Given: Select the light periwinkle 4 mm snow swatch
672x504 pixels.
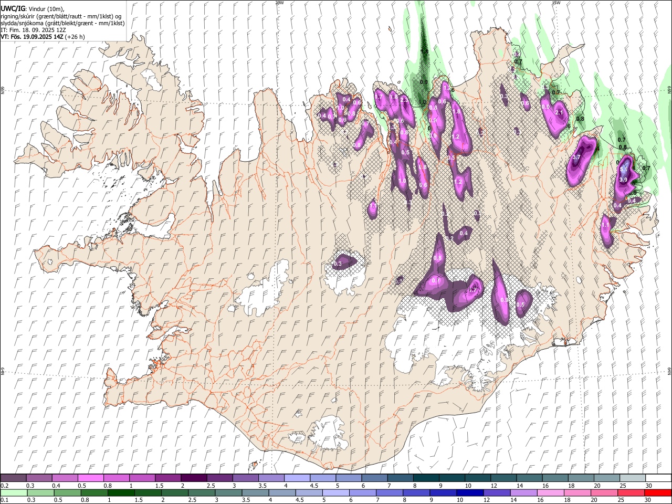Looking at the screenshot, I should pos(297,478).
